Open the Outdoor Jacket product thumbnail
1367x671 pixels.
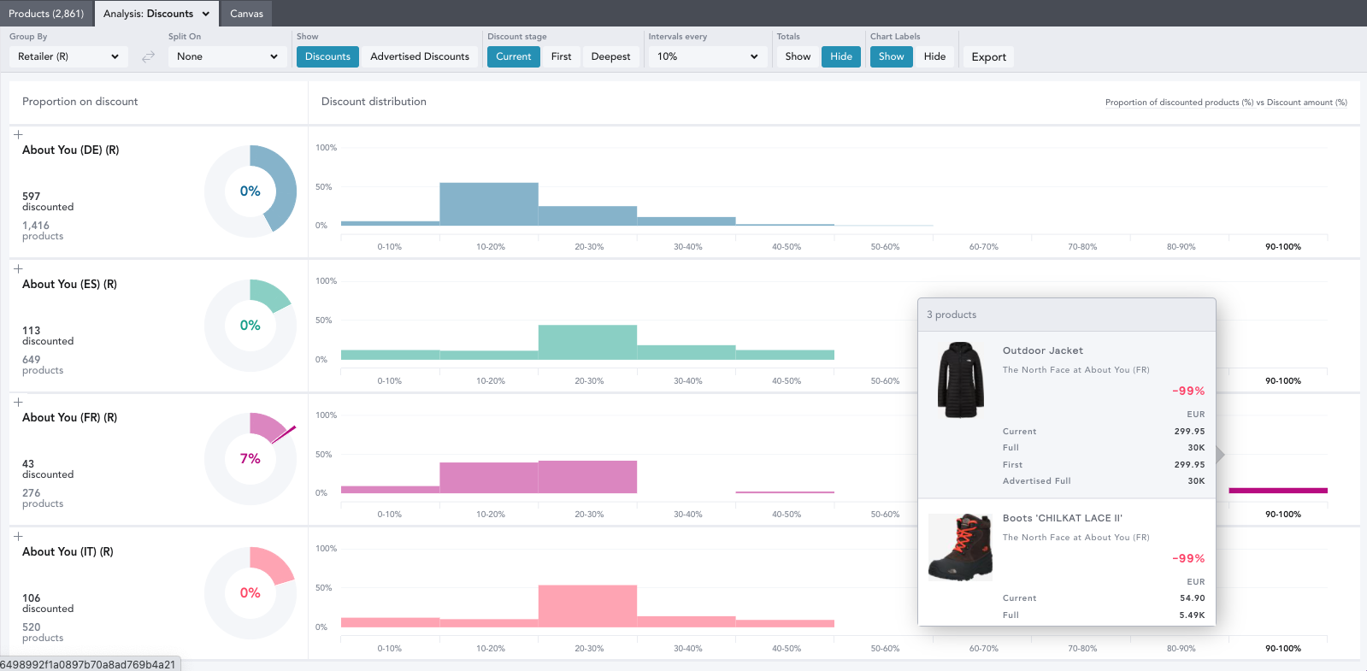[961, 380]
